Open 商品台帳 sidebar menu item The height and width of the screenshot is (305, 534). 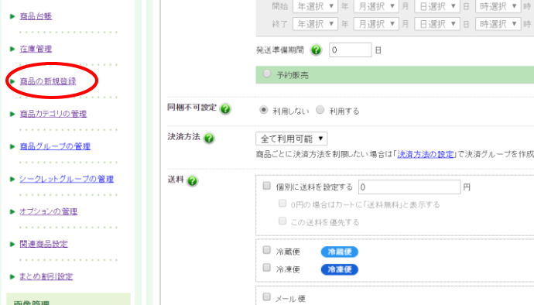[36, 16]
